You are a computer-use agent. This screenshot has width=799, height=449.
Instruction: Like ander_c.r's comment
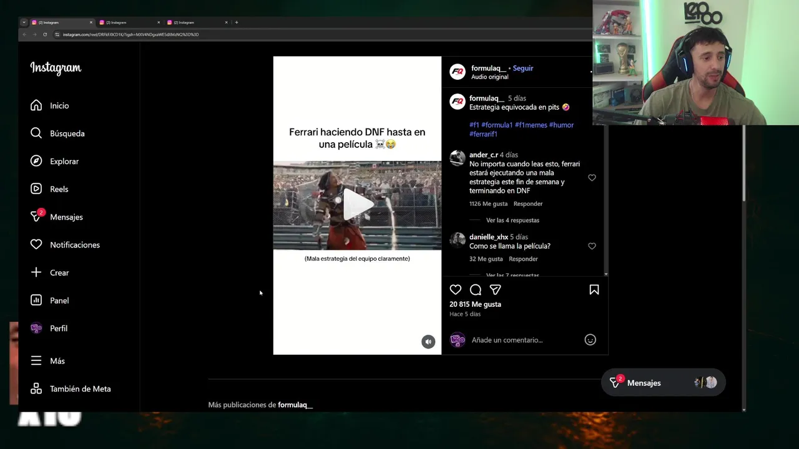tap(592, 178)
